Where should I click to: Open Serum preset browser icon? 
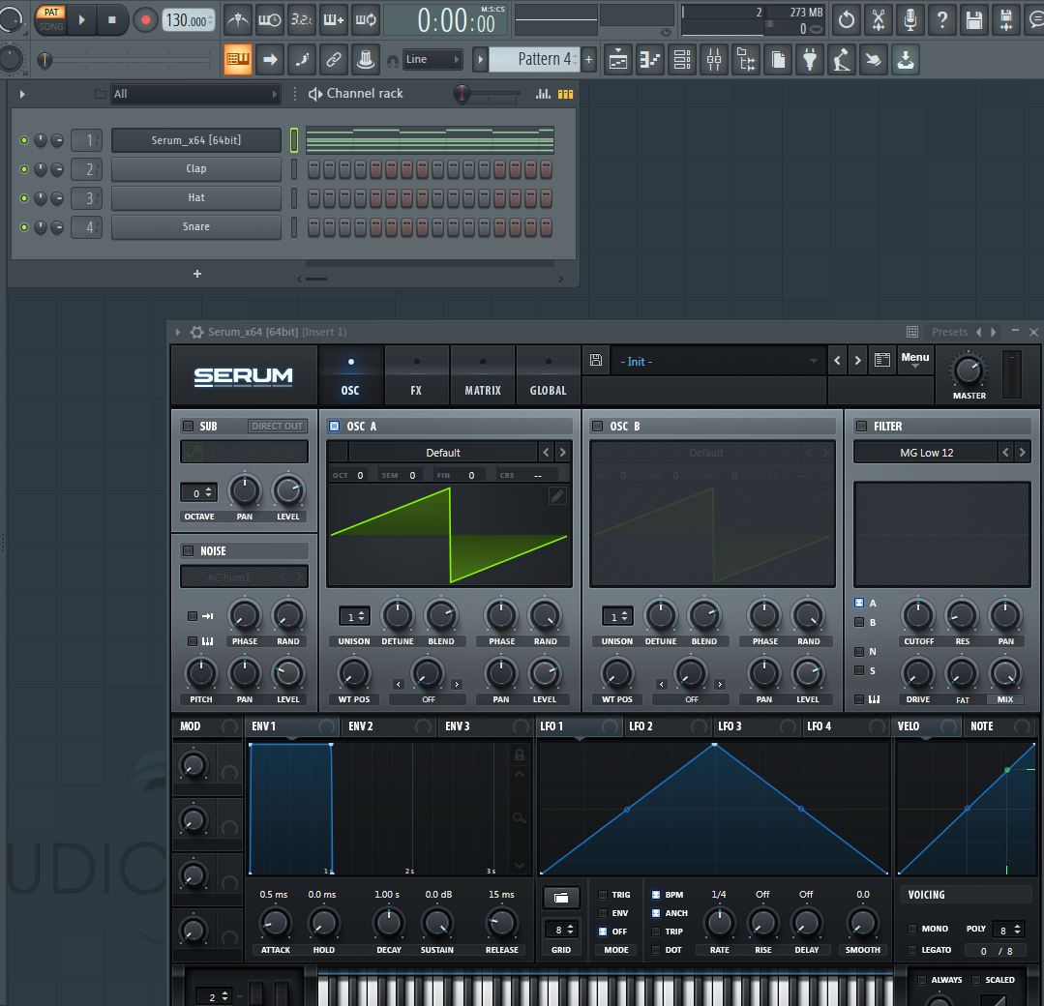[x=882, y=360]
